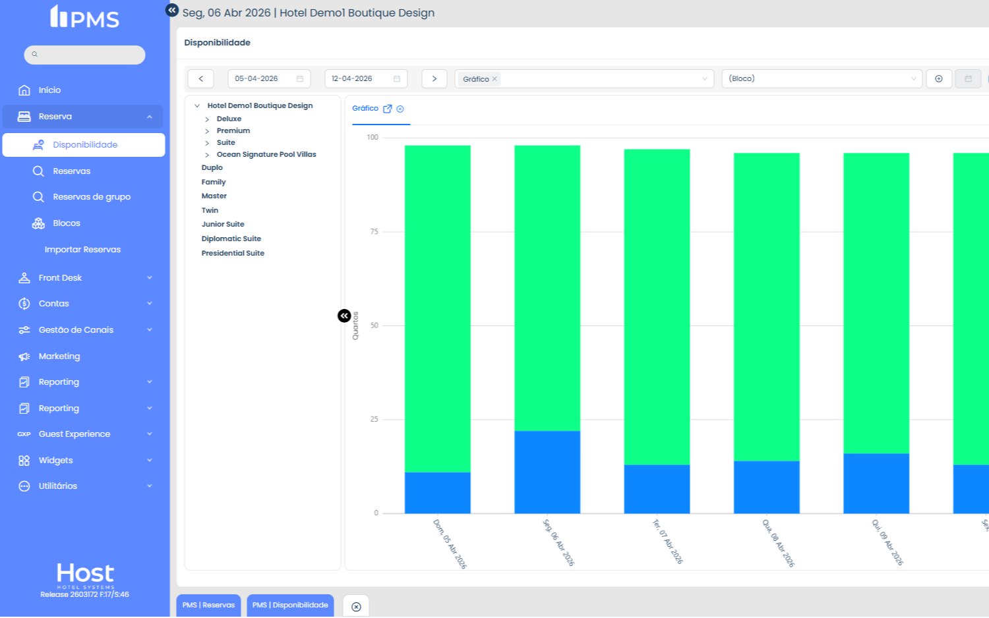Open the (Bloco) dropdown

822,78
